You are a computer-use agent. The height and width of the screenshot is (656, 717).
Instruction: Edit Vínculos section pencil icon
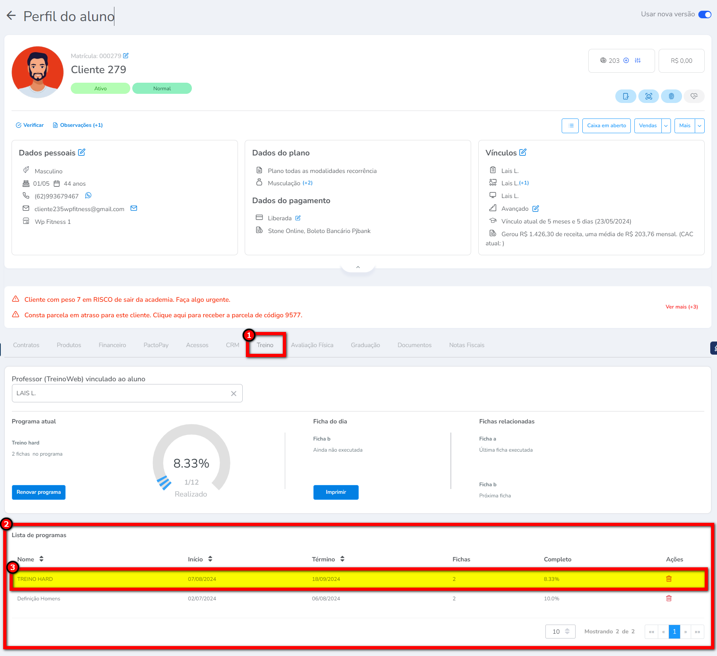click(x=523, y=152)
